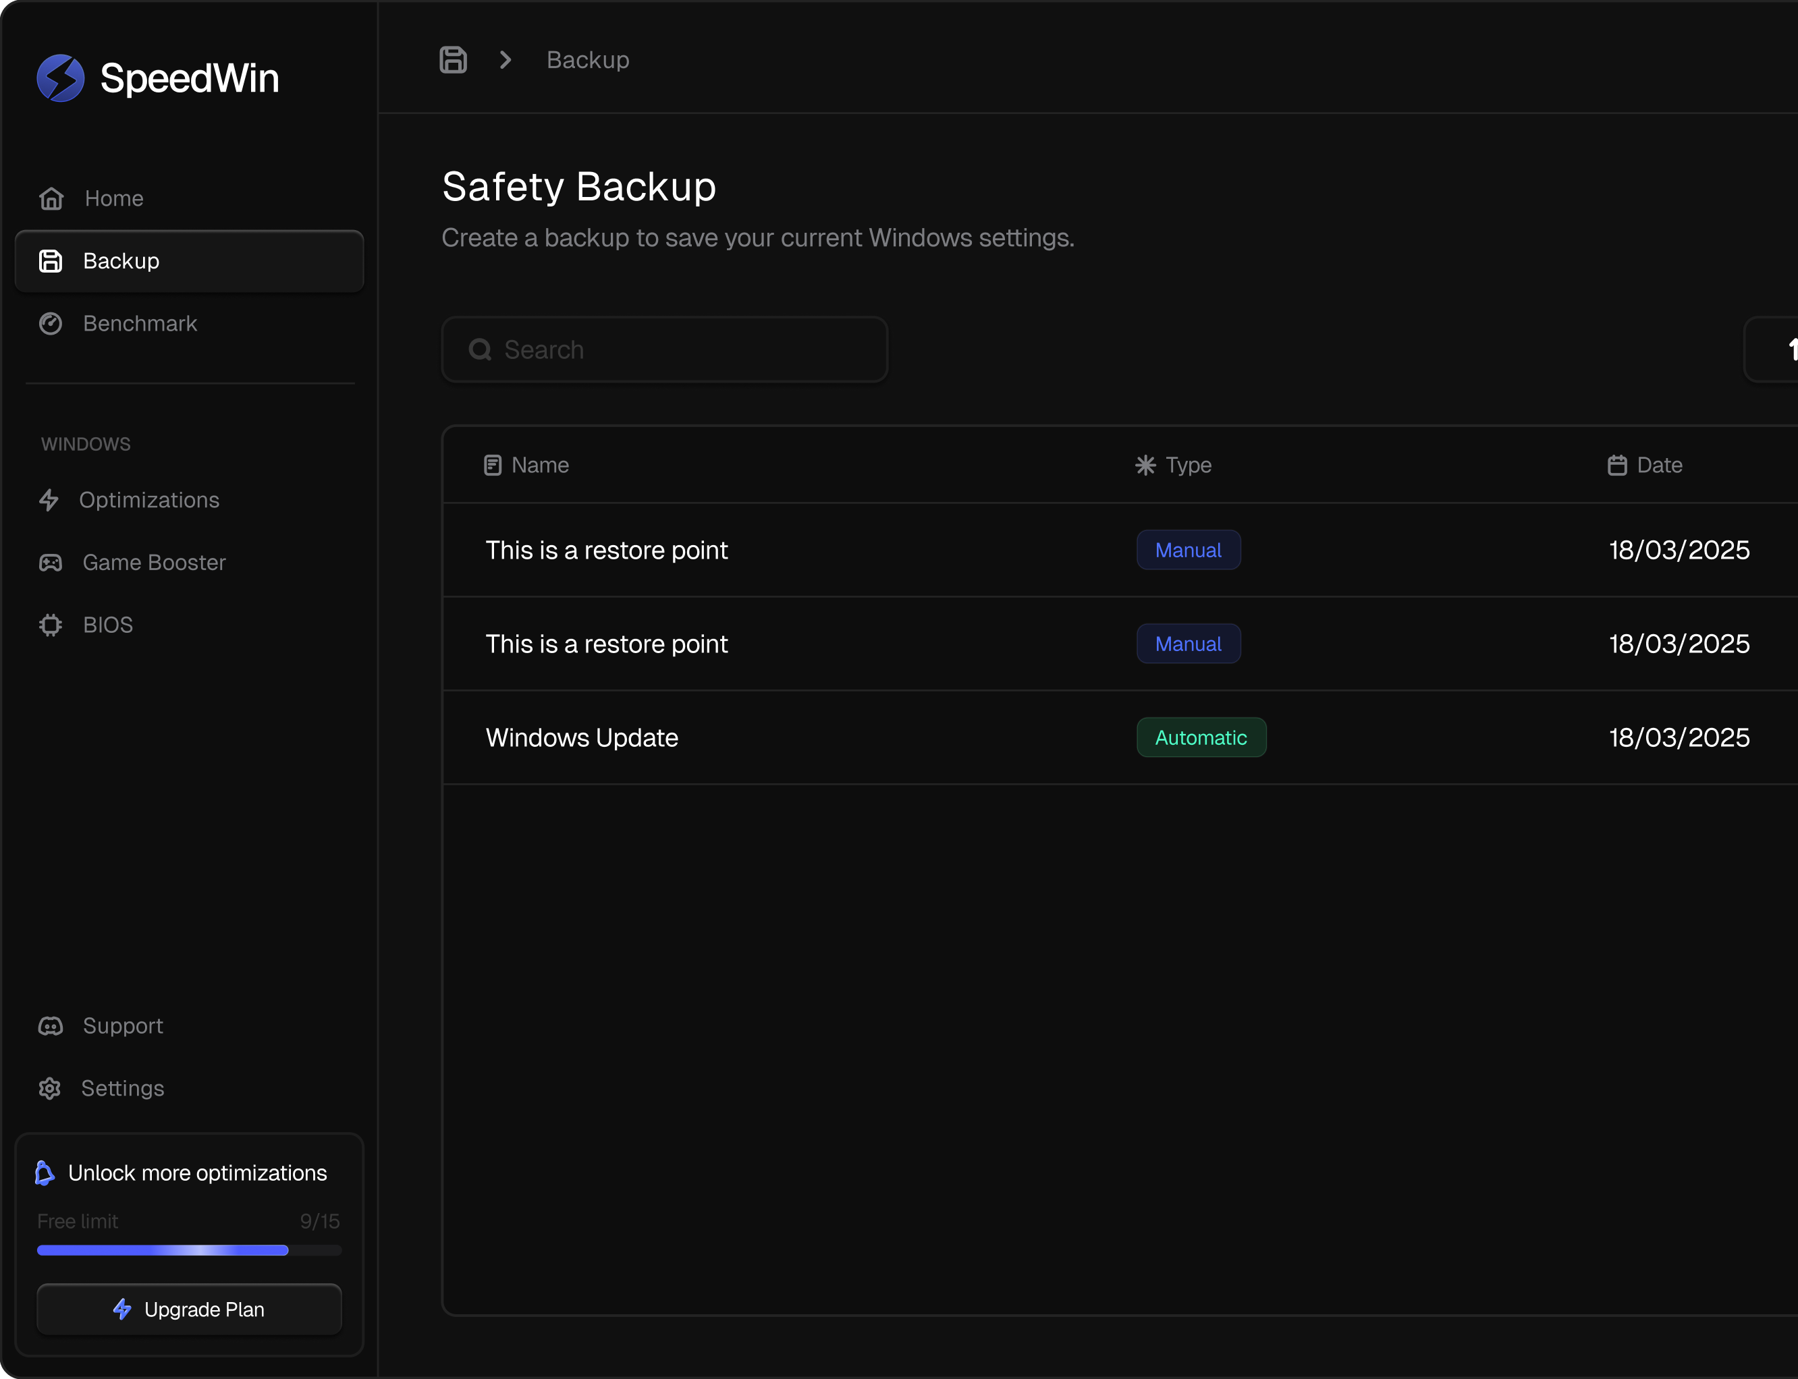1798x1379 pixels.
Task: Expand the breadcrumb chevron arrow
Action: pyautogui.click(x=506, y=60)
